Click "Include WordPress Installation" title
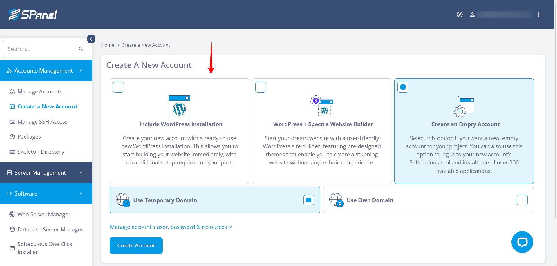Image resolution: width=557 pixels, height=266 pixels. tap(181, 124)
